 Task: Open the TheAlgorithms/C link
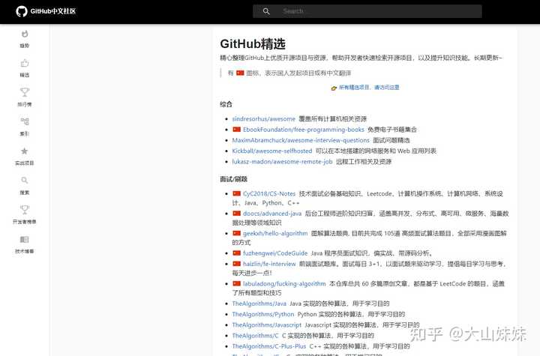pyautogui.click(x=255, y=335)
